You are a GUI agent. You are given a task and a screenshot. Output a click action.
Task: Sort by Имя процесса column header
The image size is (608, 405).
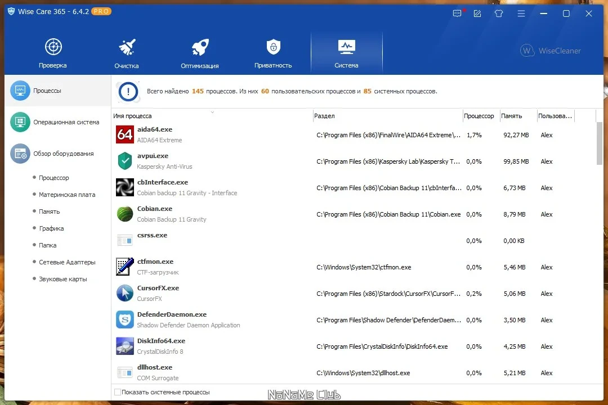(x=212, y=116)
